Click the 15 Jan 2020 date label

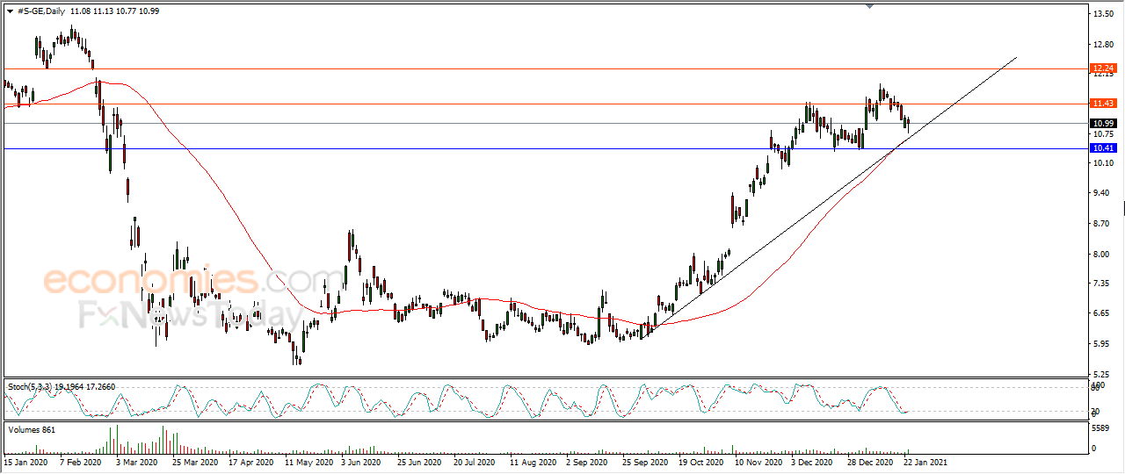pyautogui.click(x=24, y=461)
